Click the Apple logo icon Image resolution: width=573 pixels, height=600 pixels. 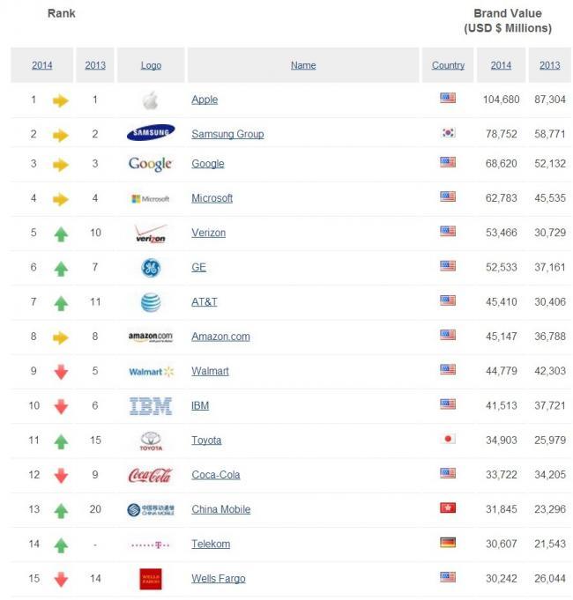click(151, 100)
